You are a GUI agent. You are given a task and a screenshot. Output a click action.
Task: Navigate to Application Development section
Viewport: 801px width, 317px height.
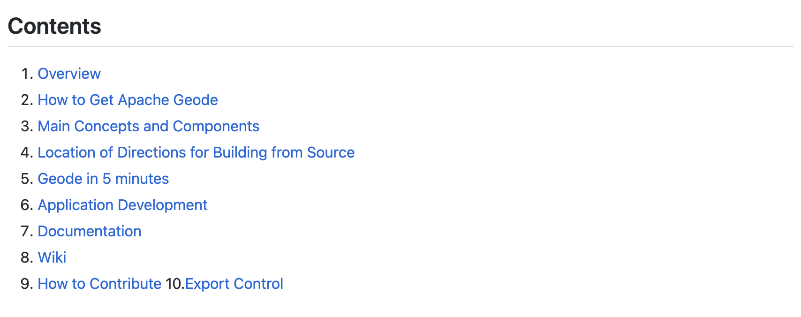point(122,205)
